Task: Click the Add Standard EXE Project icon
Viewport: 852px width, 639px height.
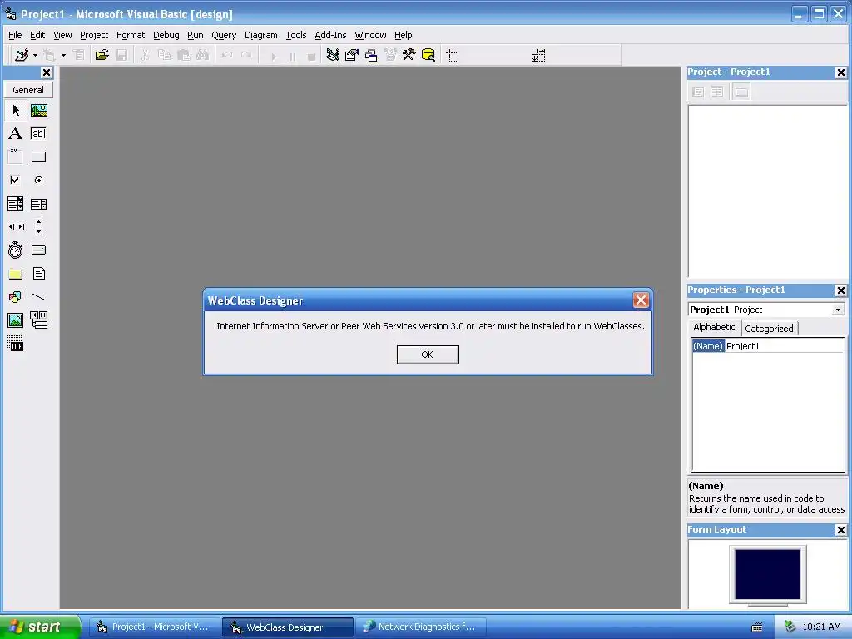Action: tap(22, 55)
